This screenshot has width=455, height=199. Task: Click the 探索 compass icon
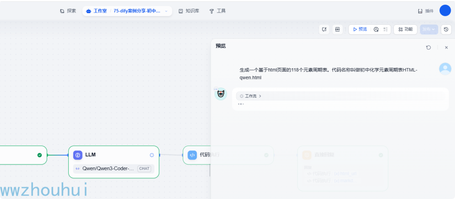click(62, 11)
